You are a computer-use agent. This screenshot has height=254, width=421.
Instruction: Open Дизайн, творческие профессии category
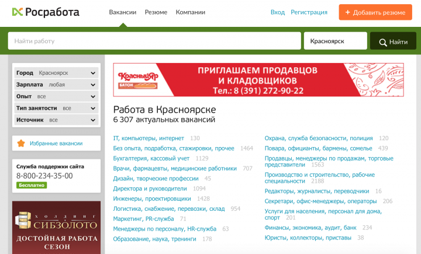coord(156,179)
